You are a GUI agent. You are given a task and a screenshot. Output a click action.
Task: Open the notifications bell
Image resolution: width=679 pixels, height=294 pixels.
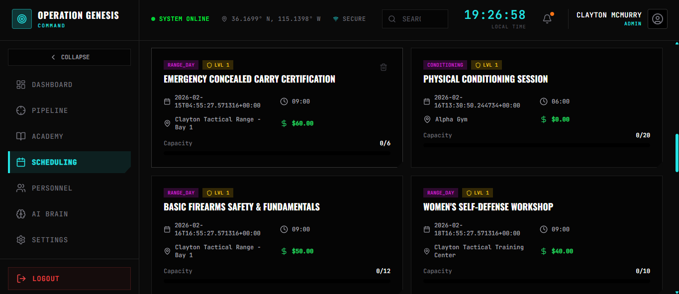(547, 19)
